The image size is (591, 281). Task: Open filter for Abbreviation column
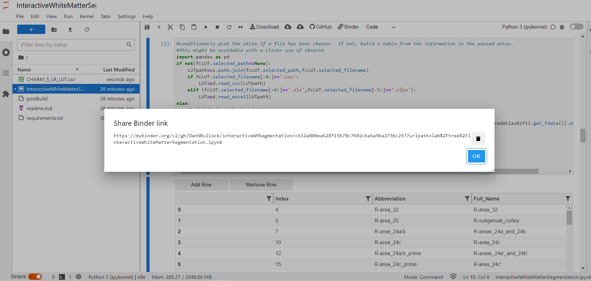coord(467,199)
